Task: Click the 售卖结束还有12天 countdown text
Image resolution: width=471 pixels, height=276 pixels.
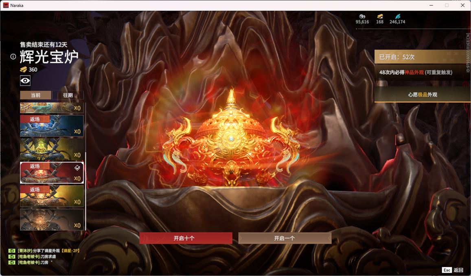Action: point(44,45)
